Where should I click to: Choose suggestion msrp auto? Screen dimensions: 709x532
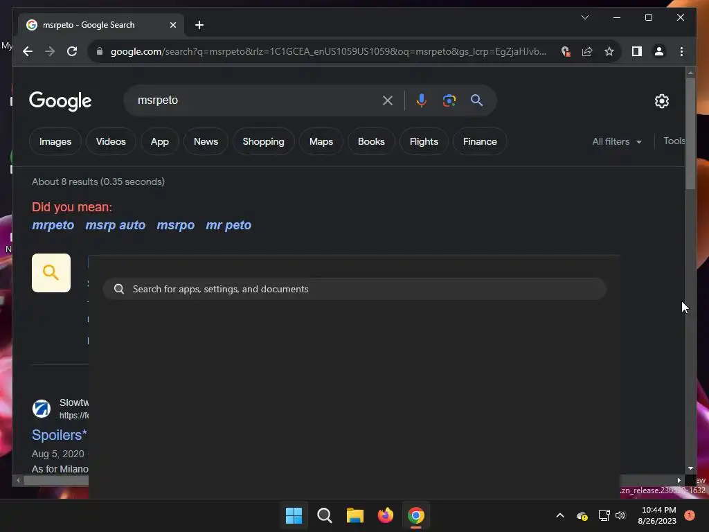[x=116, y=225]
